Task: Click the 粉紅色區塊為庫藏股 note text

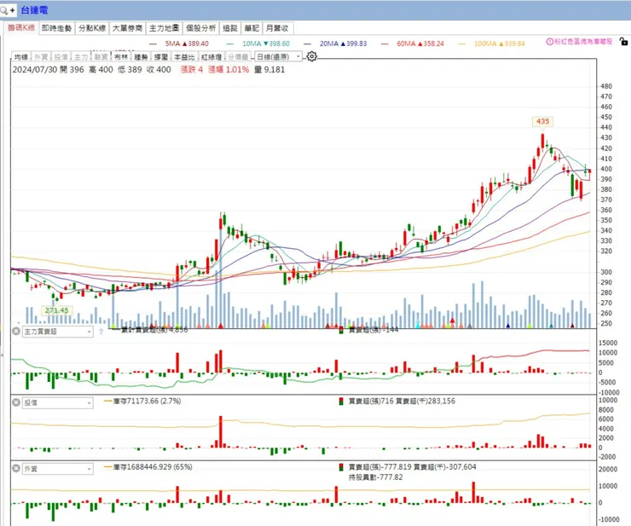Action: tap(583, 42)
